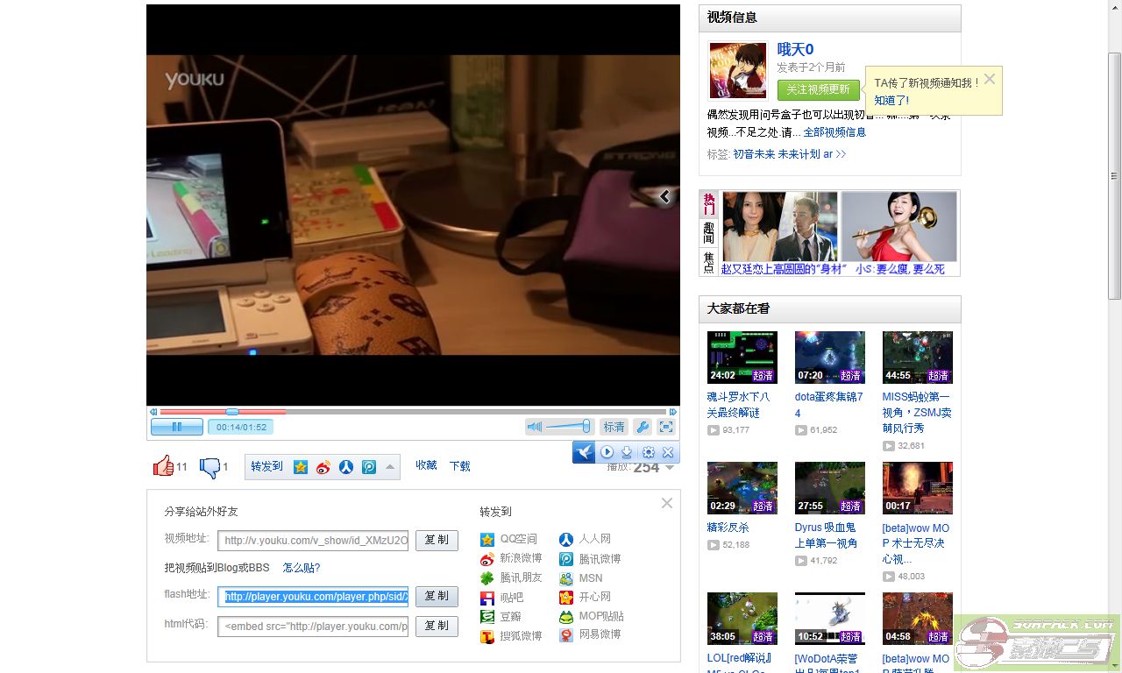Screen dimensions: 1122x673
Task: Click the thumbs-down dislike icon
Action: pos(209,467)
